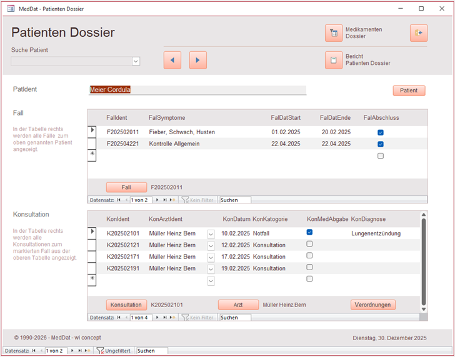Enable KonMedAbgabe for consultation K202502171

[x=309, y=256]
